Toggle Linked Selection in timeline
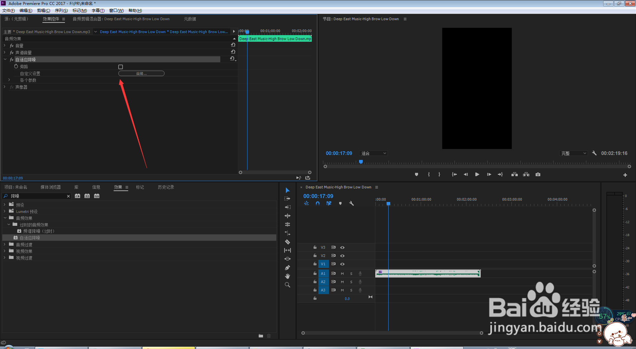This screenshot has width=636, height=349. click(x=329, y=203)
